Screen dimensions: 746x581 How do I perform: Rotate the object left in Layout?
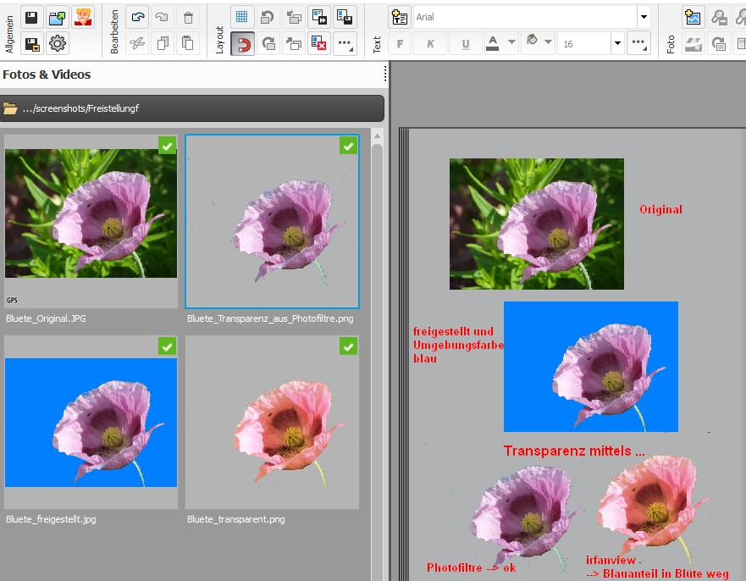268,17
